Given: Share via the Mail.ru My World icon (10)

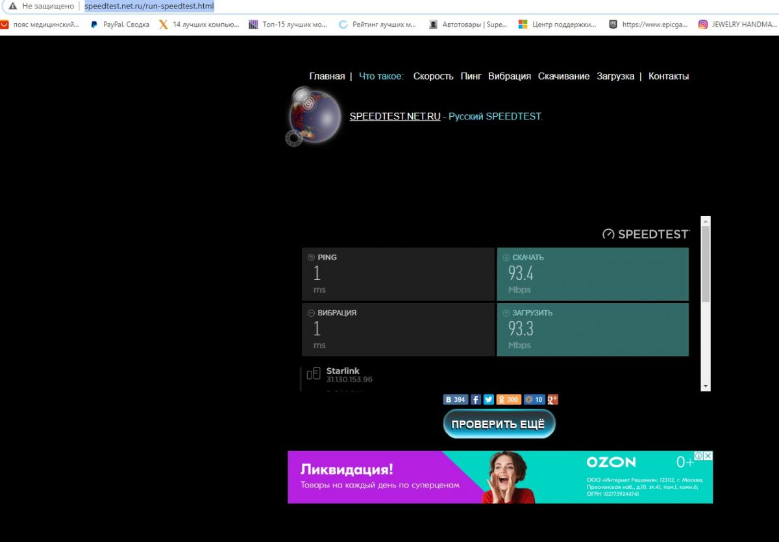Looking at the screenshot, I should 534,400.
